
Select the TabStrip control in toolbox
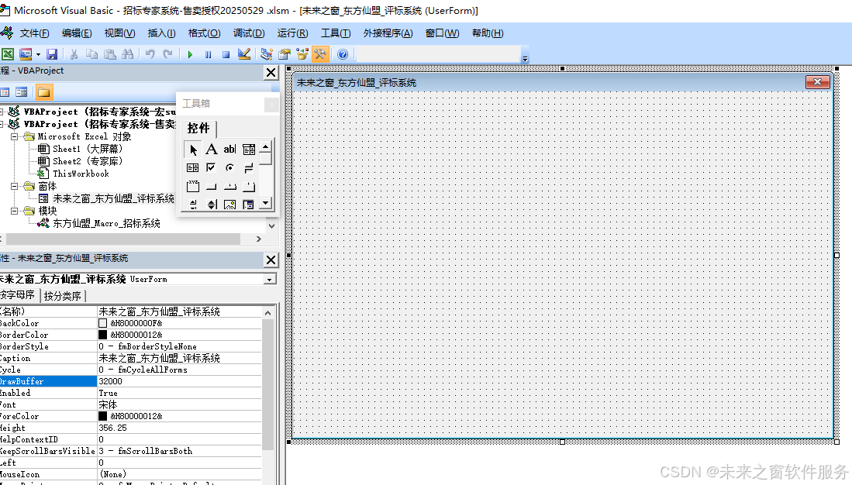click(229, 186)
